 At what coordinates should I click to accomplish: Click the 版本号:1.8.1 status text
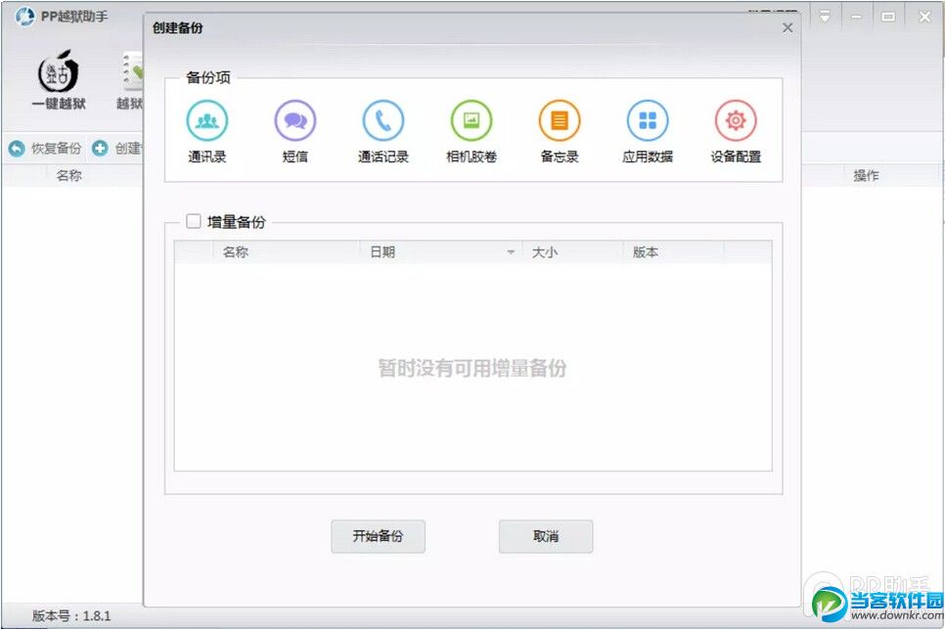(71, 615)
